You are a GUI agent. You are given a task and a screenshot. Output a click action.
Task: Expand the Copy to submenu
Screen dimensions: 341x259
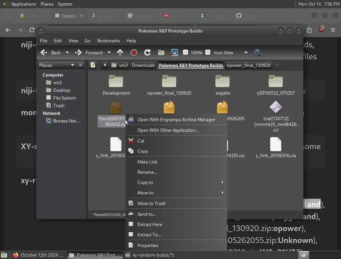tap(176, 182)
